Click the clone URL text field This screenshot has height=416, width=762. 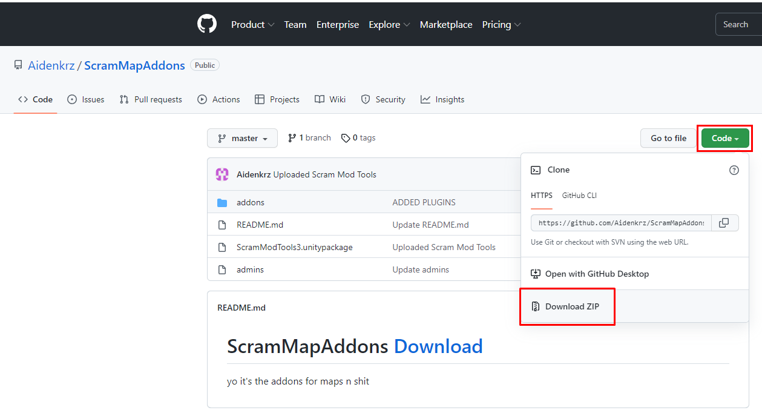tap(621, 223)
